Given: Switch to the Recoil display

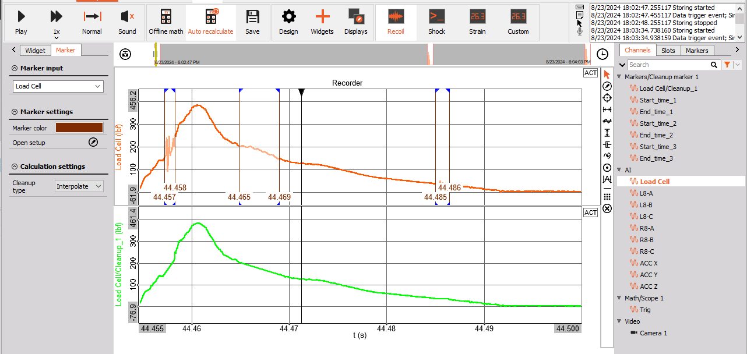Looking at the screenshot, I should tap(396, 22).
